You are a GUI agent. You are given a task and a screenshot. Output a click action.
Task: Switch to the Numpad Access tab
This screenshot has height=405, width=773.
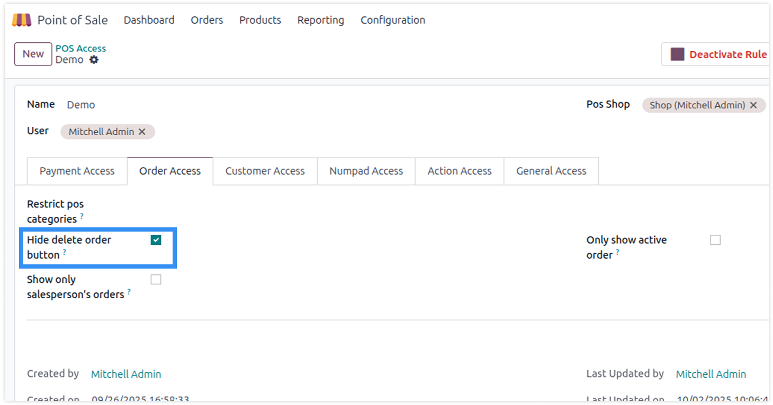tap(366, 171)
